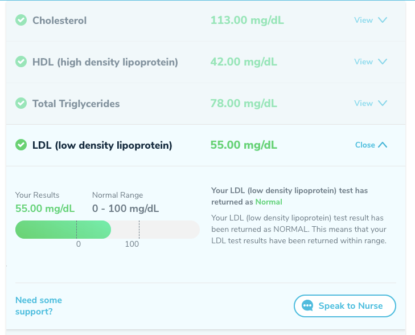Click the check icon next to HDL
The height and width of the screenshot is (335, 415).
21,62
